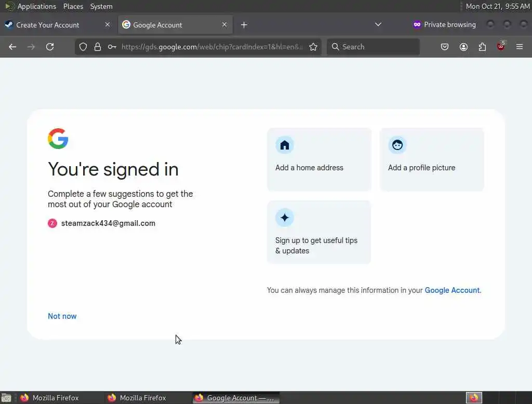Click the Add a home address card
Viewport: 532px width, 404px height.
319,159
